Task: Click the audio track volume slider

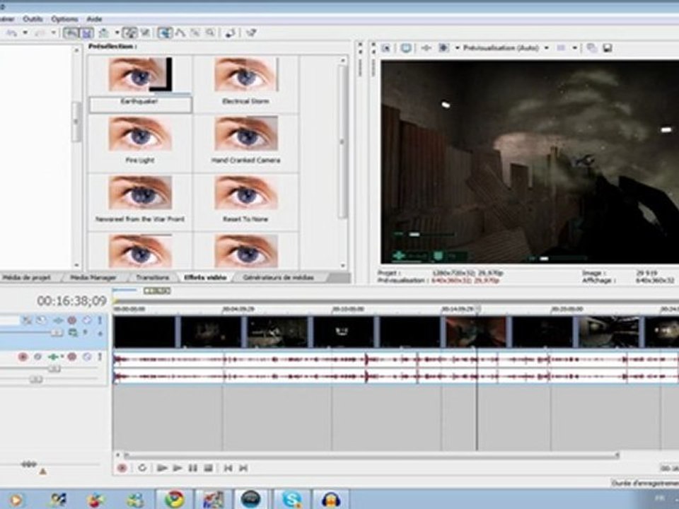Action: [54, 369]
